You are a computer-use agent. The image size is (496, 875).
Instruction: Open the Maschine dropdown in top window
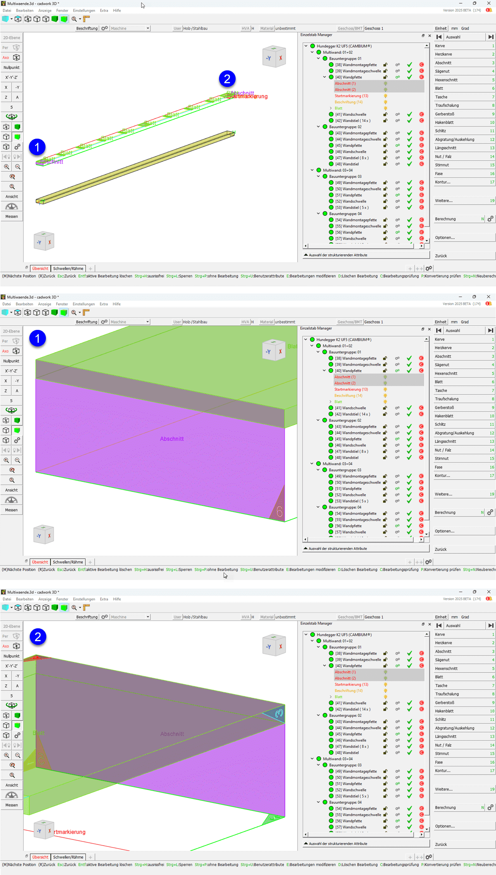pyautogui.click(x=130, y=29)
